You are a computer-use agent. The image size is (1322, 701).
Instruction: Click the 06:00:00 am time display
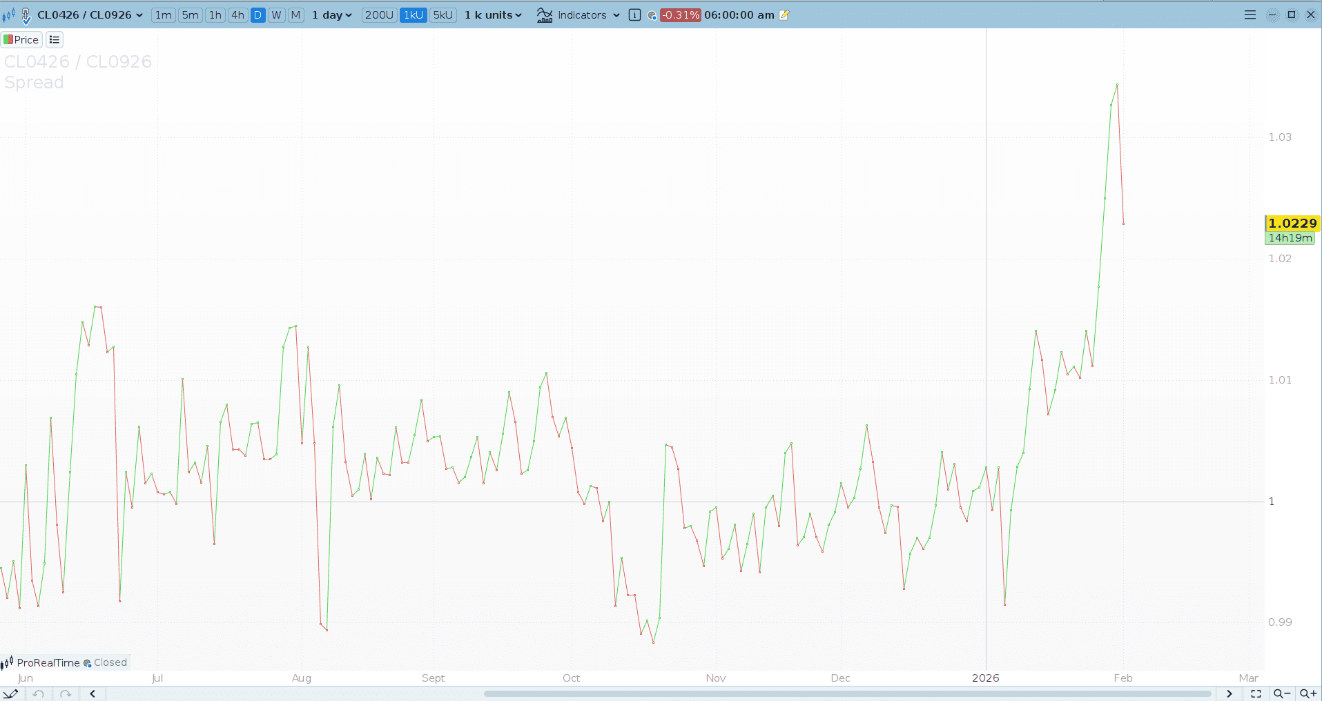coord(739,15)
